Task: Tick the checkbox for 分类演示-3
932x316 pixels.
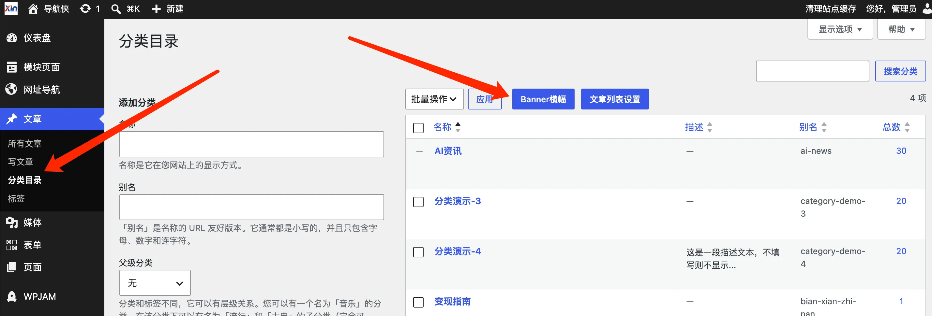Action: tap(418, 202)
